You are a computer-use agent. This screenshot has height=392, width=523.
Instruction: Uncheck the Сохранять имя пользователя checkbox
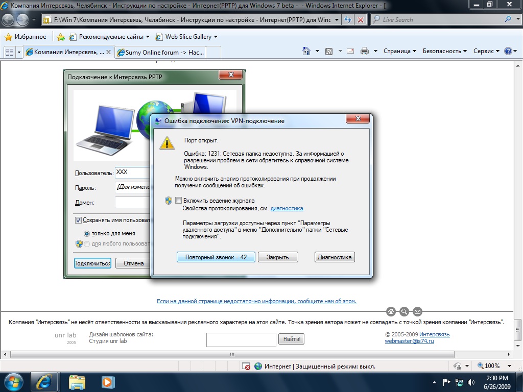click(x=78, y=220)
